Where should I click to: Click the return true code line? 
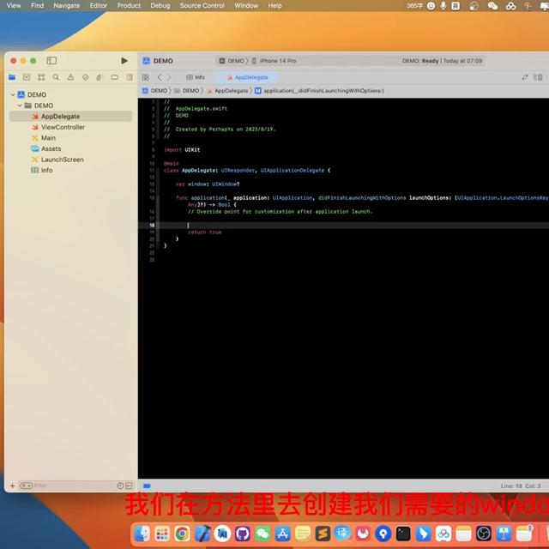[x=205, y=232]
